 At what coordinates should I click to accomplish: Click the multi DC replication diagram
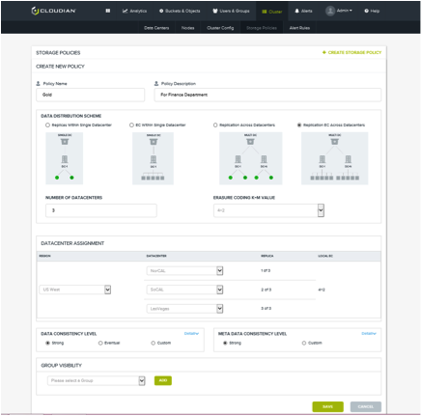(x=251, y=158)
